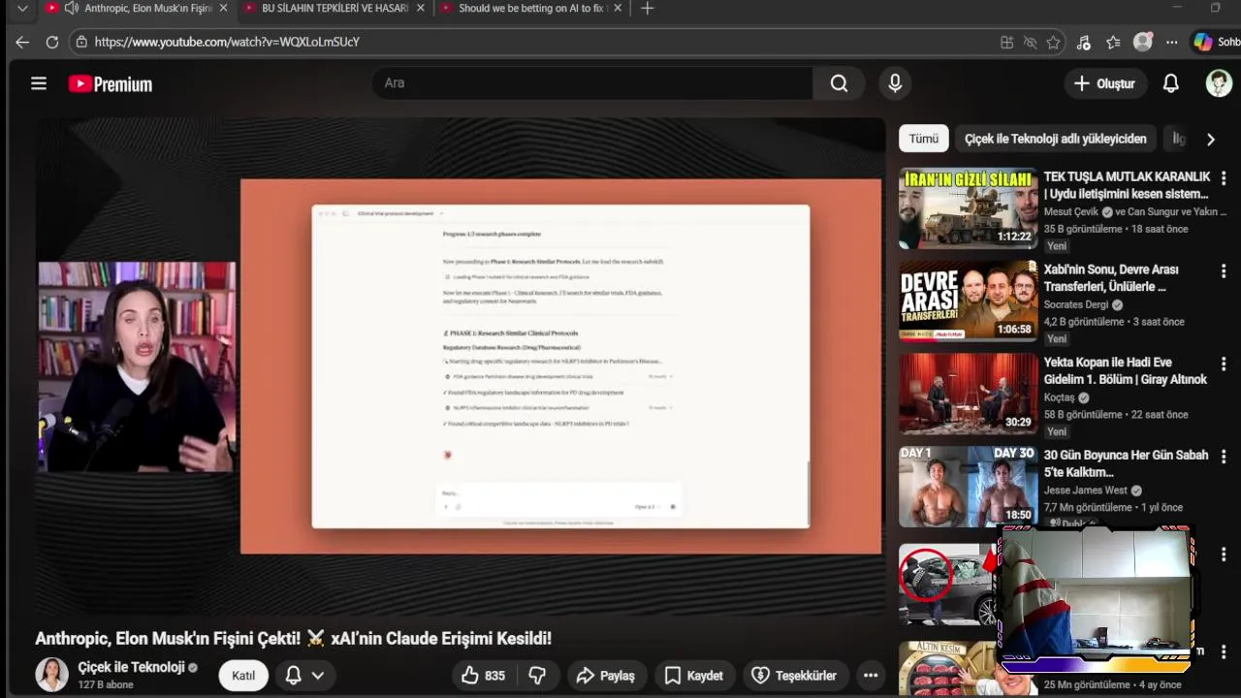View site information lock icon

pos(81,42)
